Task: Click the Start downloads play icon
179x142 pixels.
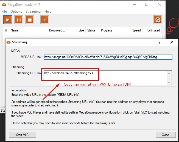Action: pyautogui.click(x=8, y=20)
